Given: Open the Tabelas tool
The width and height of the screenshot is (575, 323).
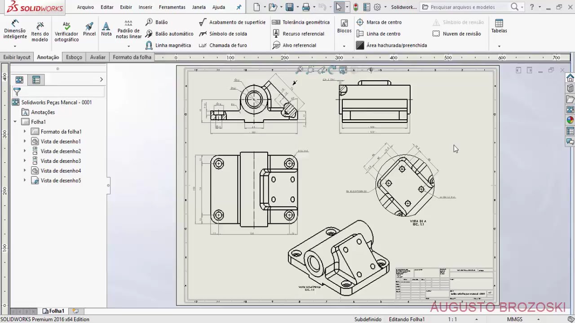Looking at the screenshot, I should coord(499,26).
